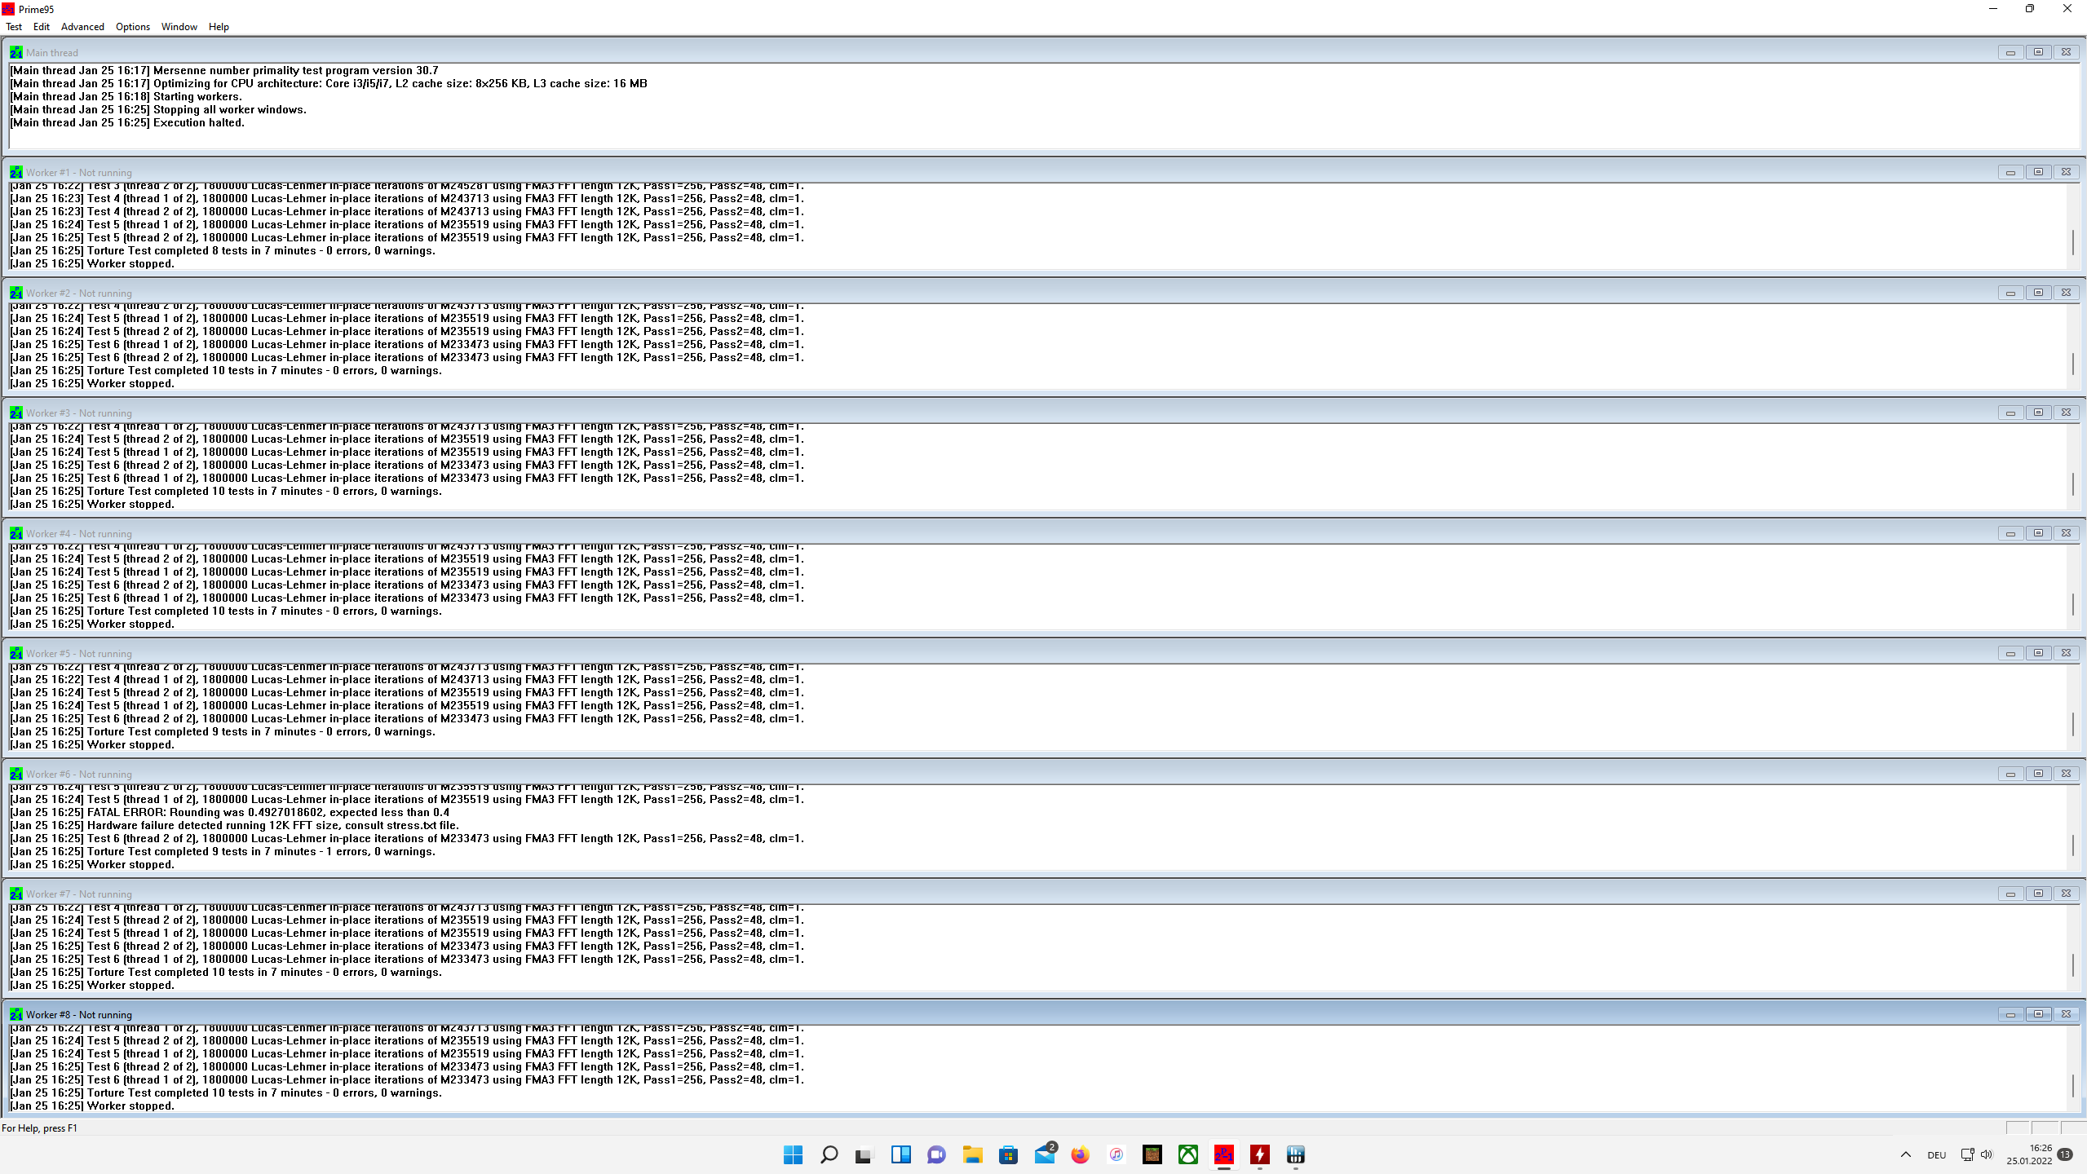Open the Options menu
Viewport: 2087px width, 1174px height.
pyautogui.click(x=133, y=27)
